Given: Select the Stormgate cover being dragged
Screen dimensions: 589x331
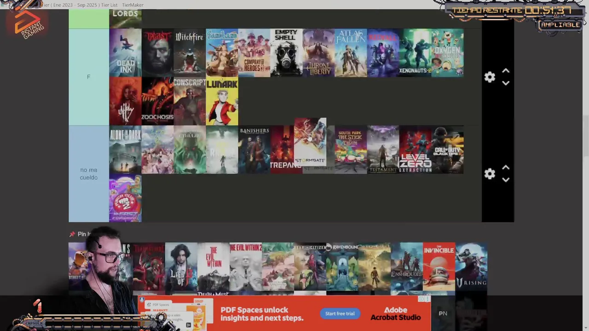Looking at the screenshot, I should pos(310,142).
